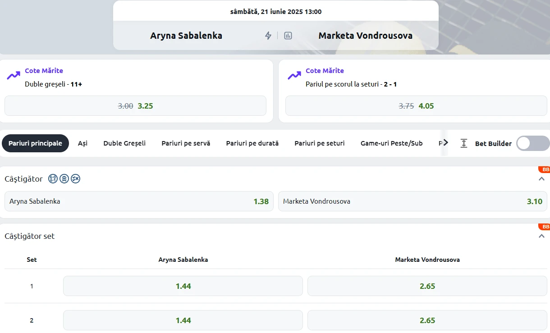This screenshot has width=550, height=333.
Task: Show more market tabs with right arrow
Action: pyautogui.click(x=445, y=143)
